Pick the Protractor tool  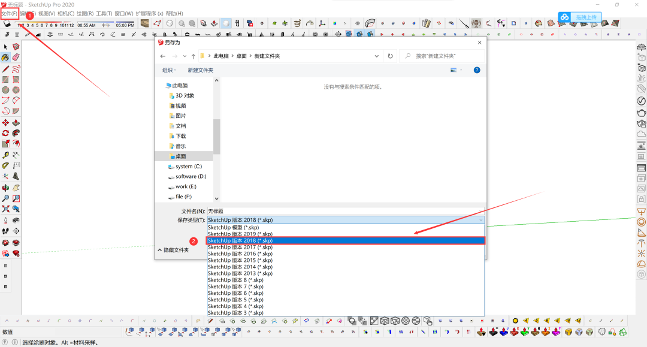click(x=5, y=165)
